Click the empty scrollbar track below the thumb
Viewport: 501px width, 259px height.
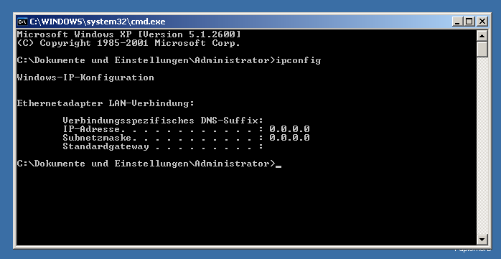482,146
